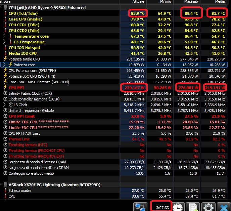231x211 pixels.
Task: Select Larghezza di banda di lettura DRAM row
Action: tap(114, 162)
